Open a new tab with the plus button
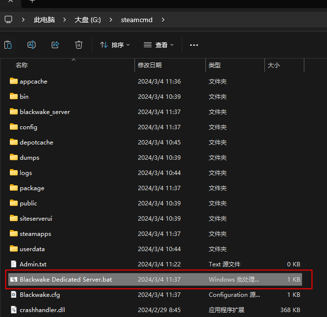327x317 pixels. coord(32,1)
